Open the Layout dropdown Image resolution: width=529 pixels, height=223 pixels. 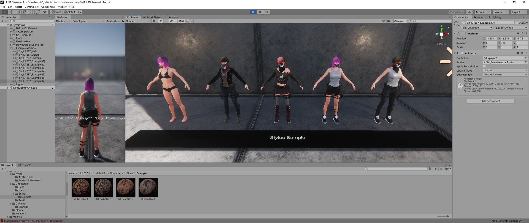click(519, 12)
